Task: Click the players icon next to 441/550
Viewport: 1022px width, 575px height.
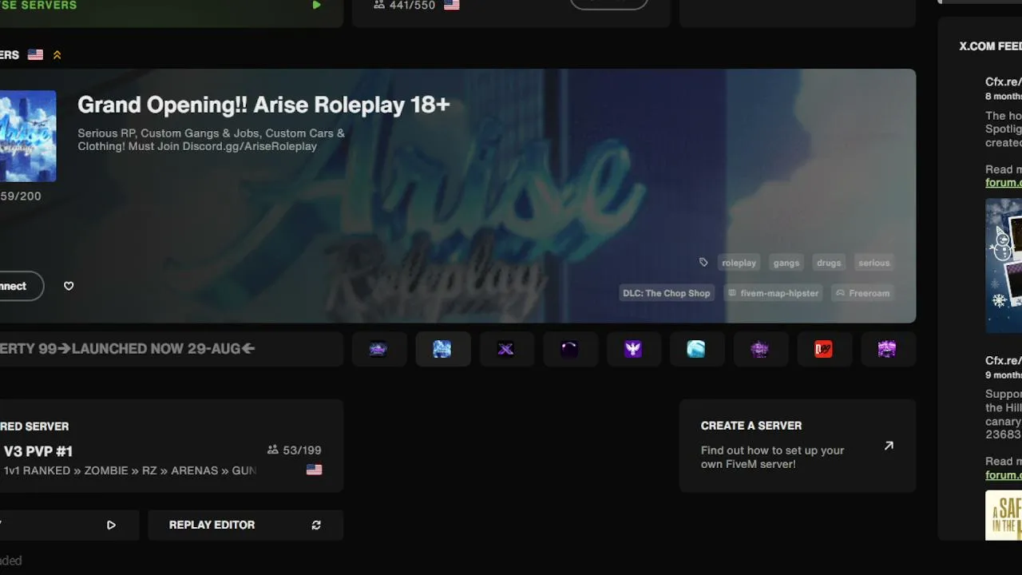Action: [379, 5]
